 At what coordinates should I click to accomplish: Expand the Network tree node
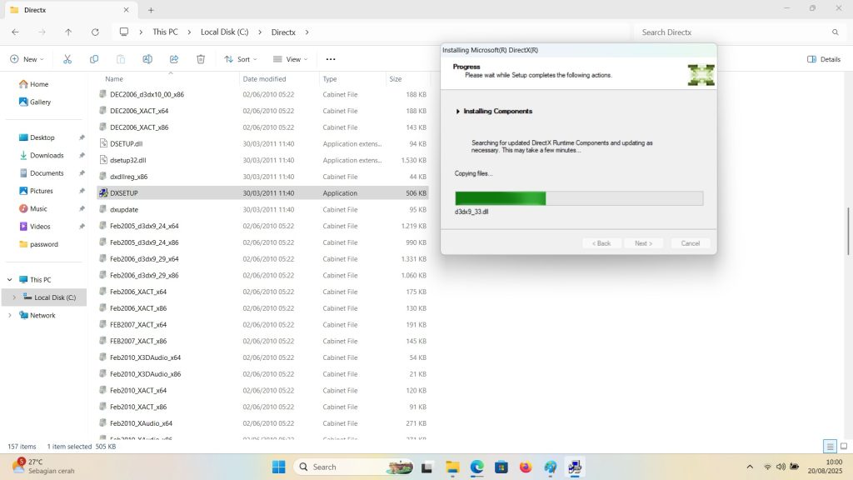point(10,316)
